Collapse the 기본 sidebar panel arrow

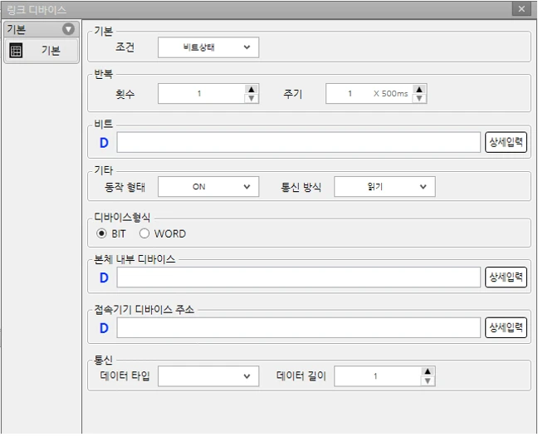click(x=68, y=29)
